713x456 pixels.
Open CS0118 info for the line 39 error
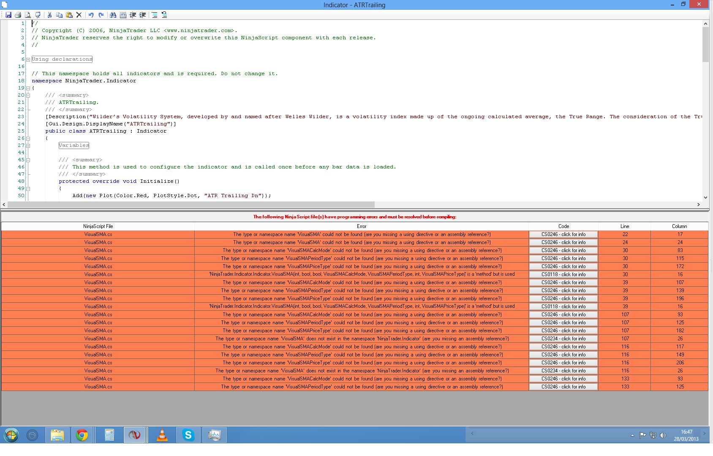click(563, 307)
